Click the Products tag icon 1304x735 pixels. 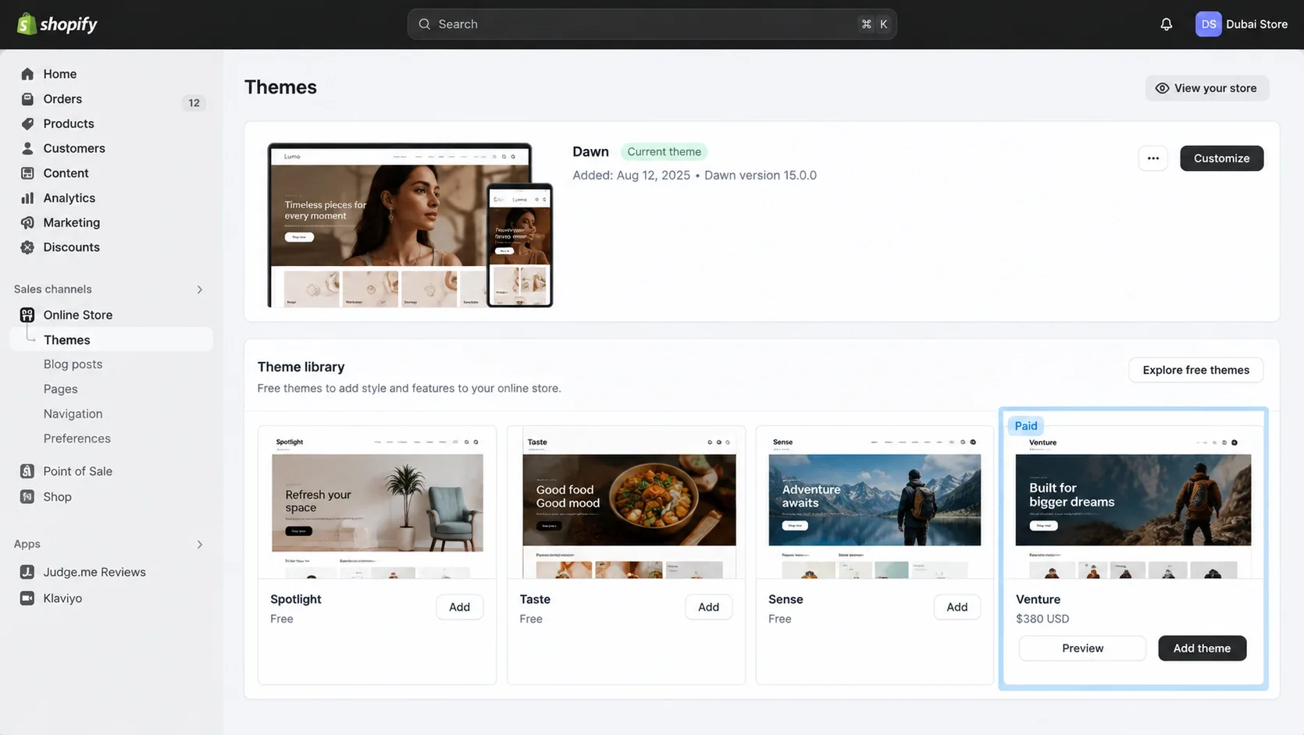(x=27, y=123)
